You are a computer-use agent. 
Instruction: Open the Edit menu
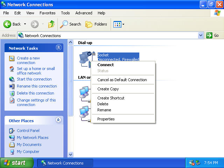17,13
